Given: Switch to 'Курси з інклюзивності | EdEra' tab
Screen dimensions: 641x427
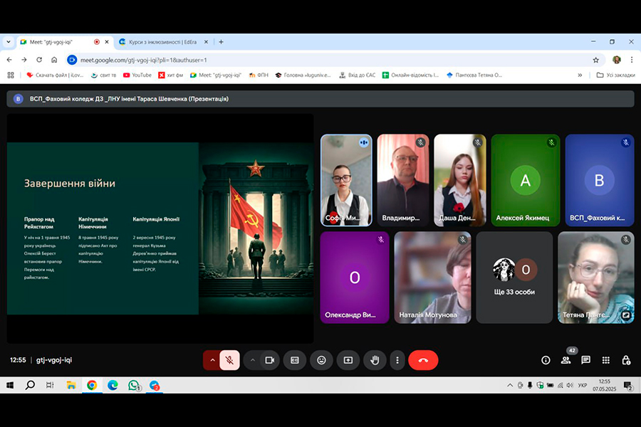Looking at the screenshot, I should [x=162, y=42].
